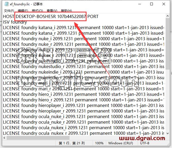
Task: Click the vertical scrollbar down arrow
Action: (x=167, y=133)
